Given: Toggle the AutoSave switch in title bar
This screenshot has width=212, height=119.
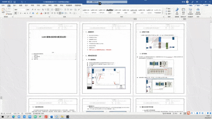Looking at the screenshot, I should [x=10, y=2].
